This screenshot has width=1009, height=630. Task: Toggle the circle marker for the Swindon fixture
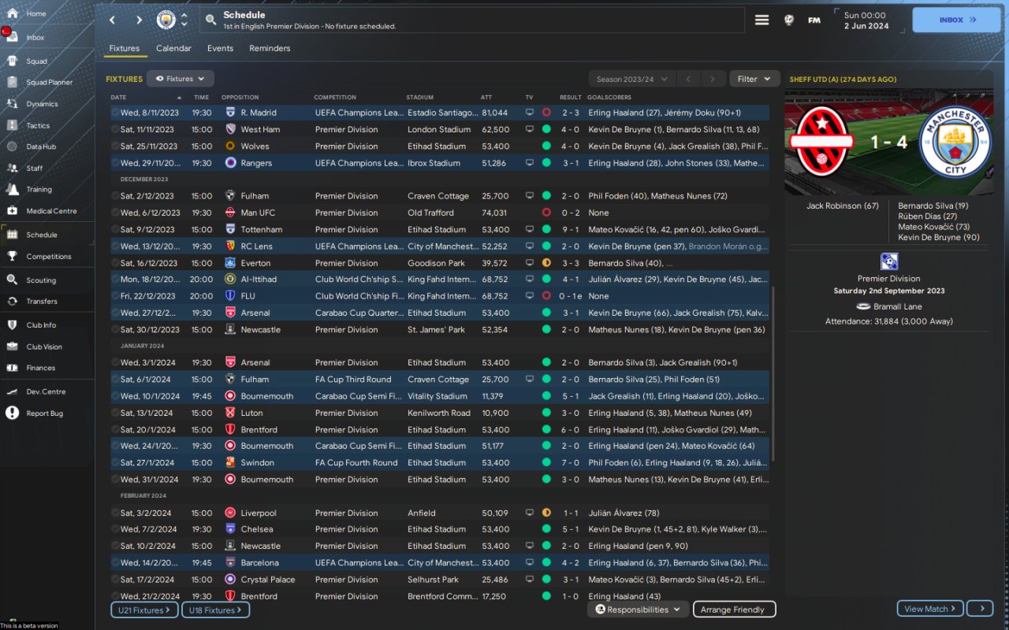[x=115, y=462]
